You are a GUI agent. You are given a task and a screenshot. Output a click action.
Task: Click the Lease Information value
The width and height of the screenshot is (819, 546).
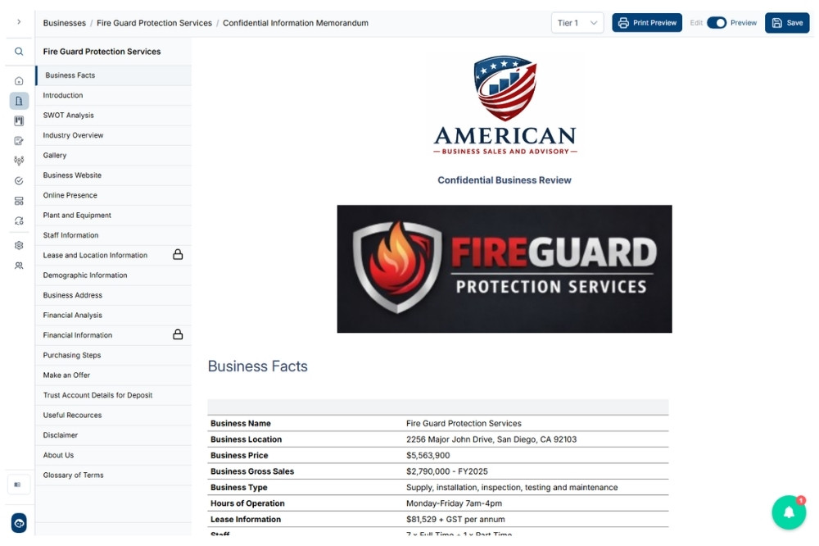pyautogui.click(x=455, y=519)
